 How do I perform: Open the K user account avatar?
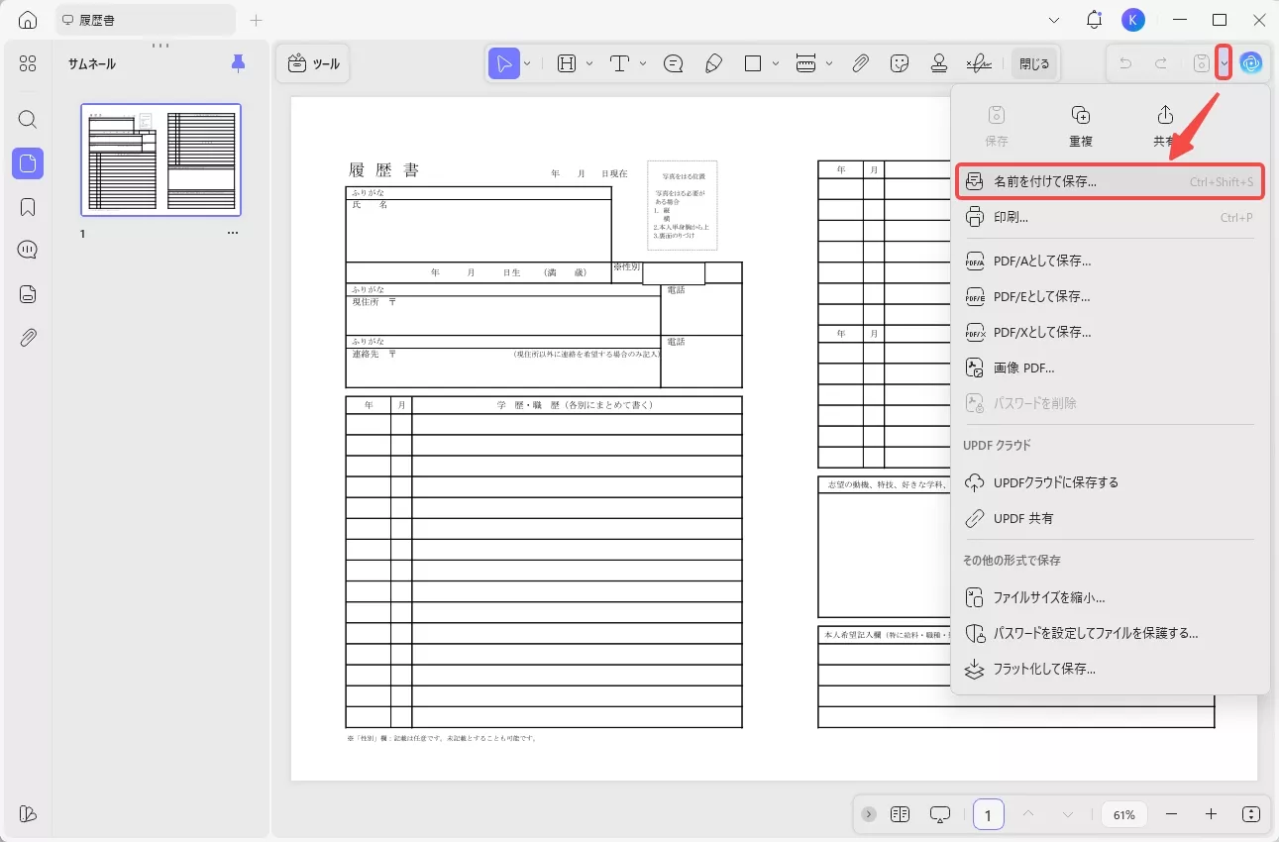pos(1133,20)
